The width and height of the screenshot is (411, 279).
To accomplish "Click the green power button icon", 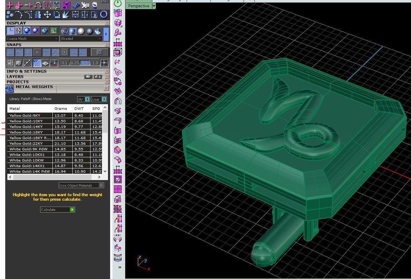I will point(118,3).
